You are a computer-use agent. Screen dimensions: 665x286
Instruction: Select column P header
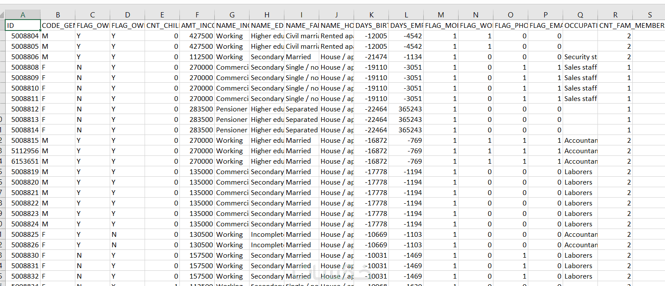(546, 15)
